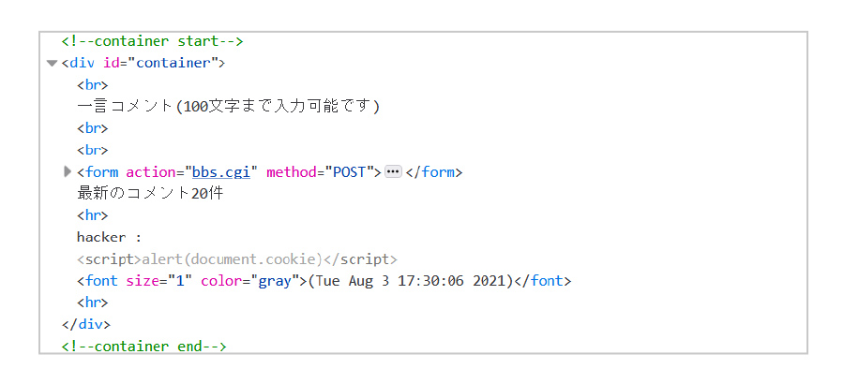Viewport: 844px width, 384px height.
Task: Click the ellipsis badge inside the form
Action: point(394,172)
